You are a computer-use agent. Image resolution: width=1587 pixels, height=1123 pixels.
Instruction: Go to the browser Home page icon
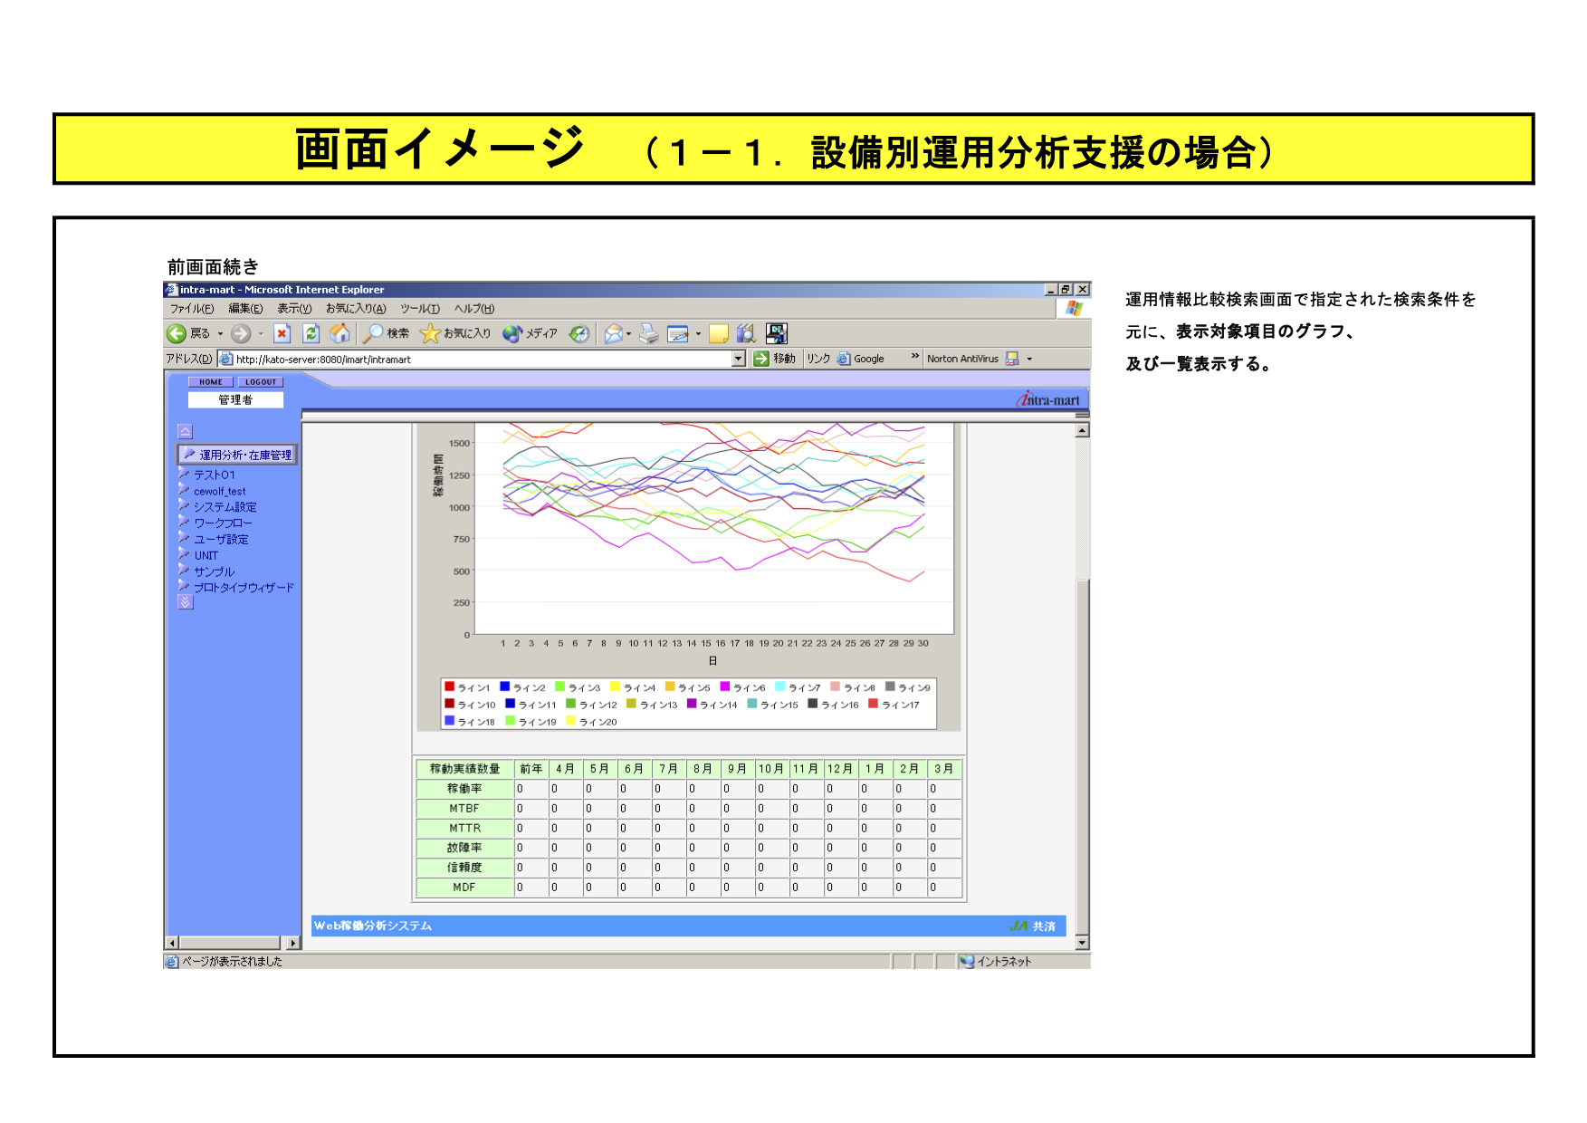tap(339, 333)
